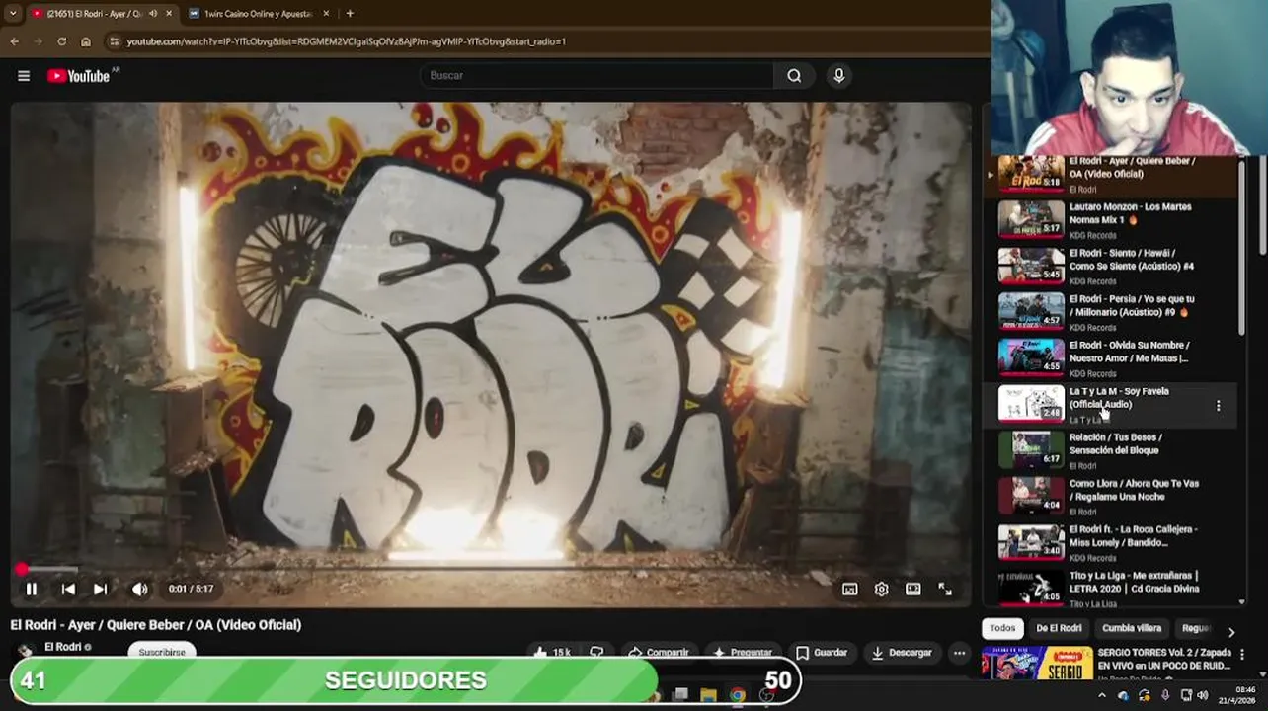Select the partially visible Regue filter chip
This screenshot has width=1268, height=711.
(1196, 628)
